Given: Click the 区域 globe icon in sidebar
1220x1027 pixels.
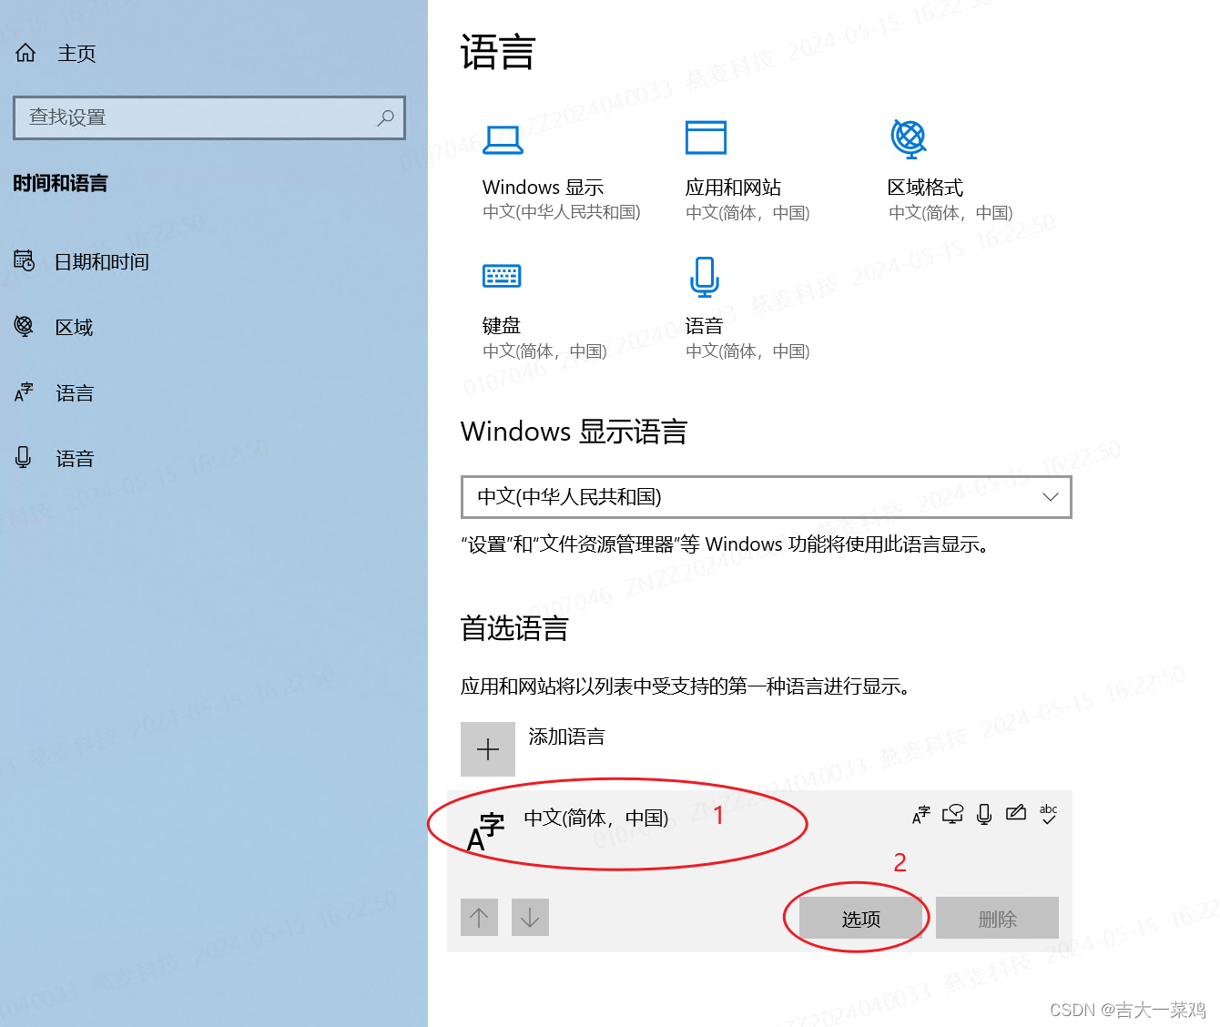Looking at the screenshot, I should click(25, 326).
